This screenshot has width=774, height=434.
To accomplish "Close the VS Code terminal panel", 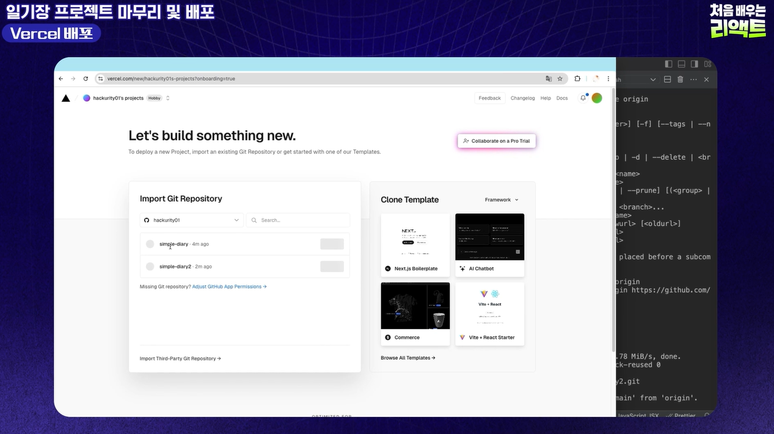I will (x=706, y=79).
